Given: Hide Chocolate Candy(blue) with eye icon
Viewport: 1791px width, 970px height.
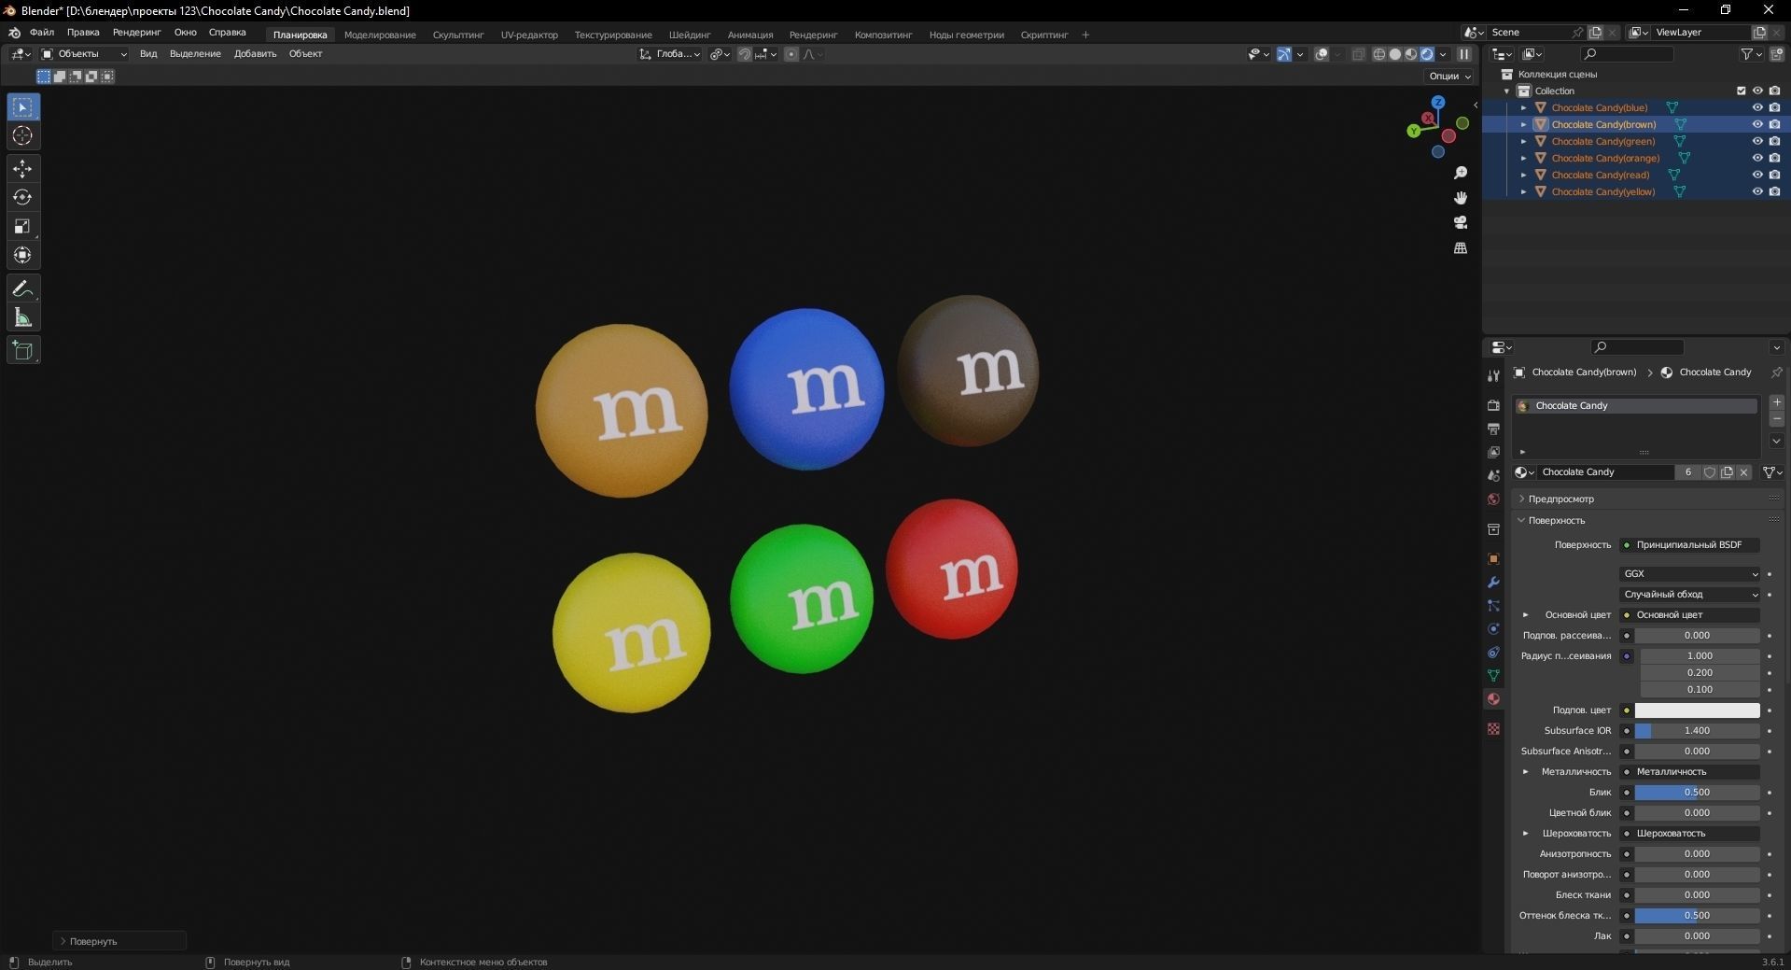Looking at the screenshot, I should pos(1757,107).
